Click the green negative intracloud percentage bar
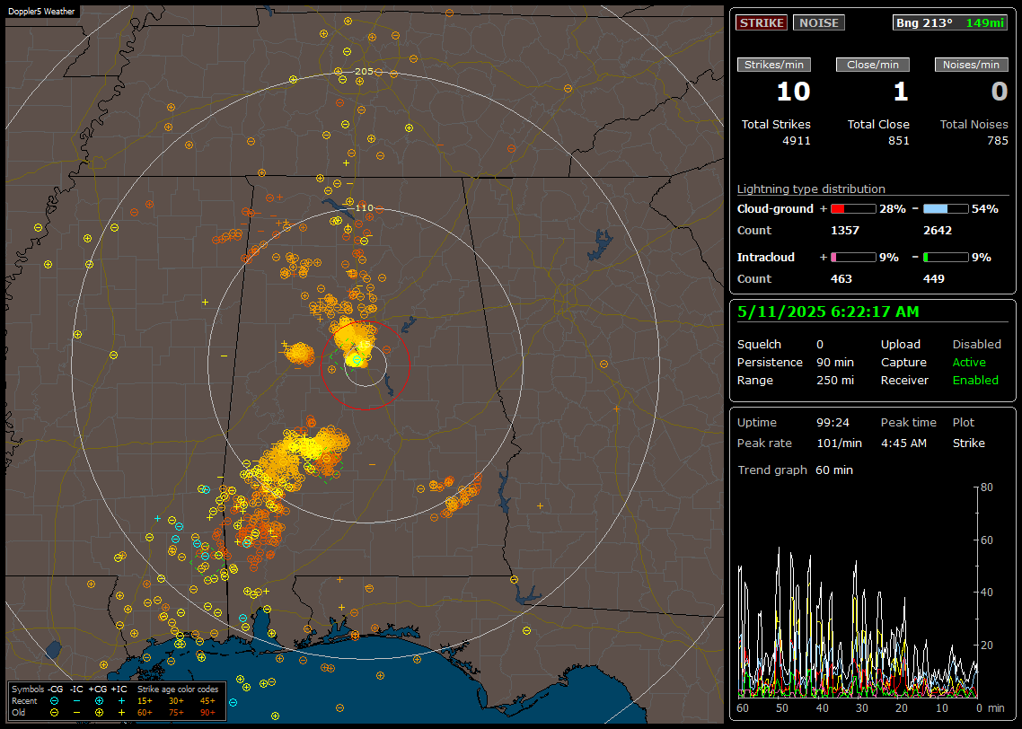The image size is (1022, 729). coord(946,258)
